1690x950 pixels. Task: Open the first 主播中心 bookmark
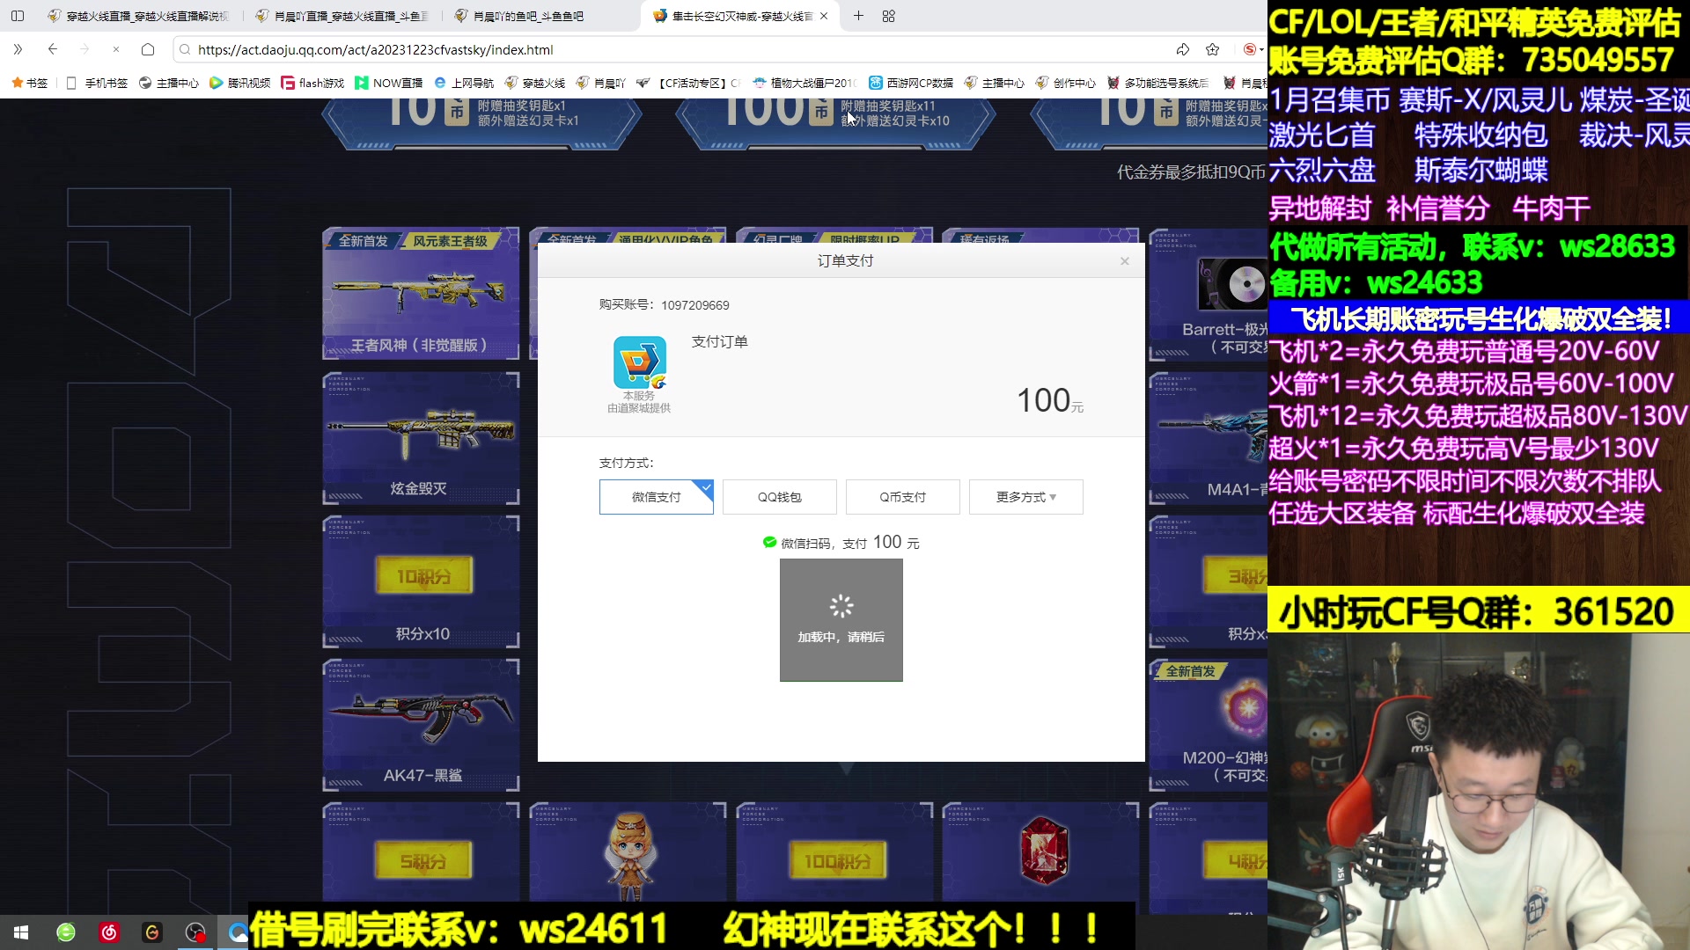point(169,83)
